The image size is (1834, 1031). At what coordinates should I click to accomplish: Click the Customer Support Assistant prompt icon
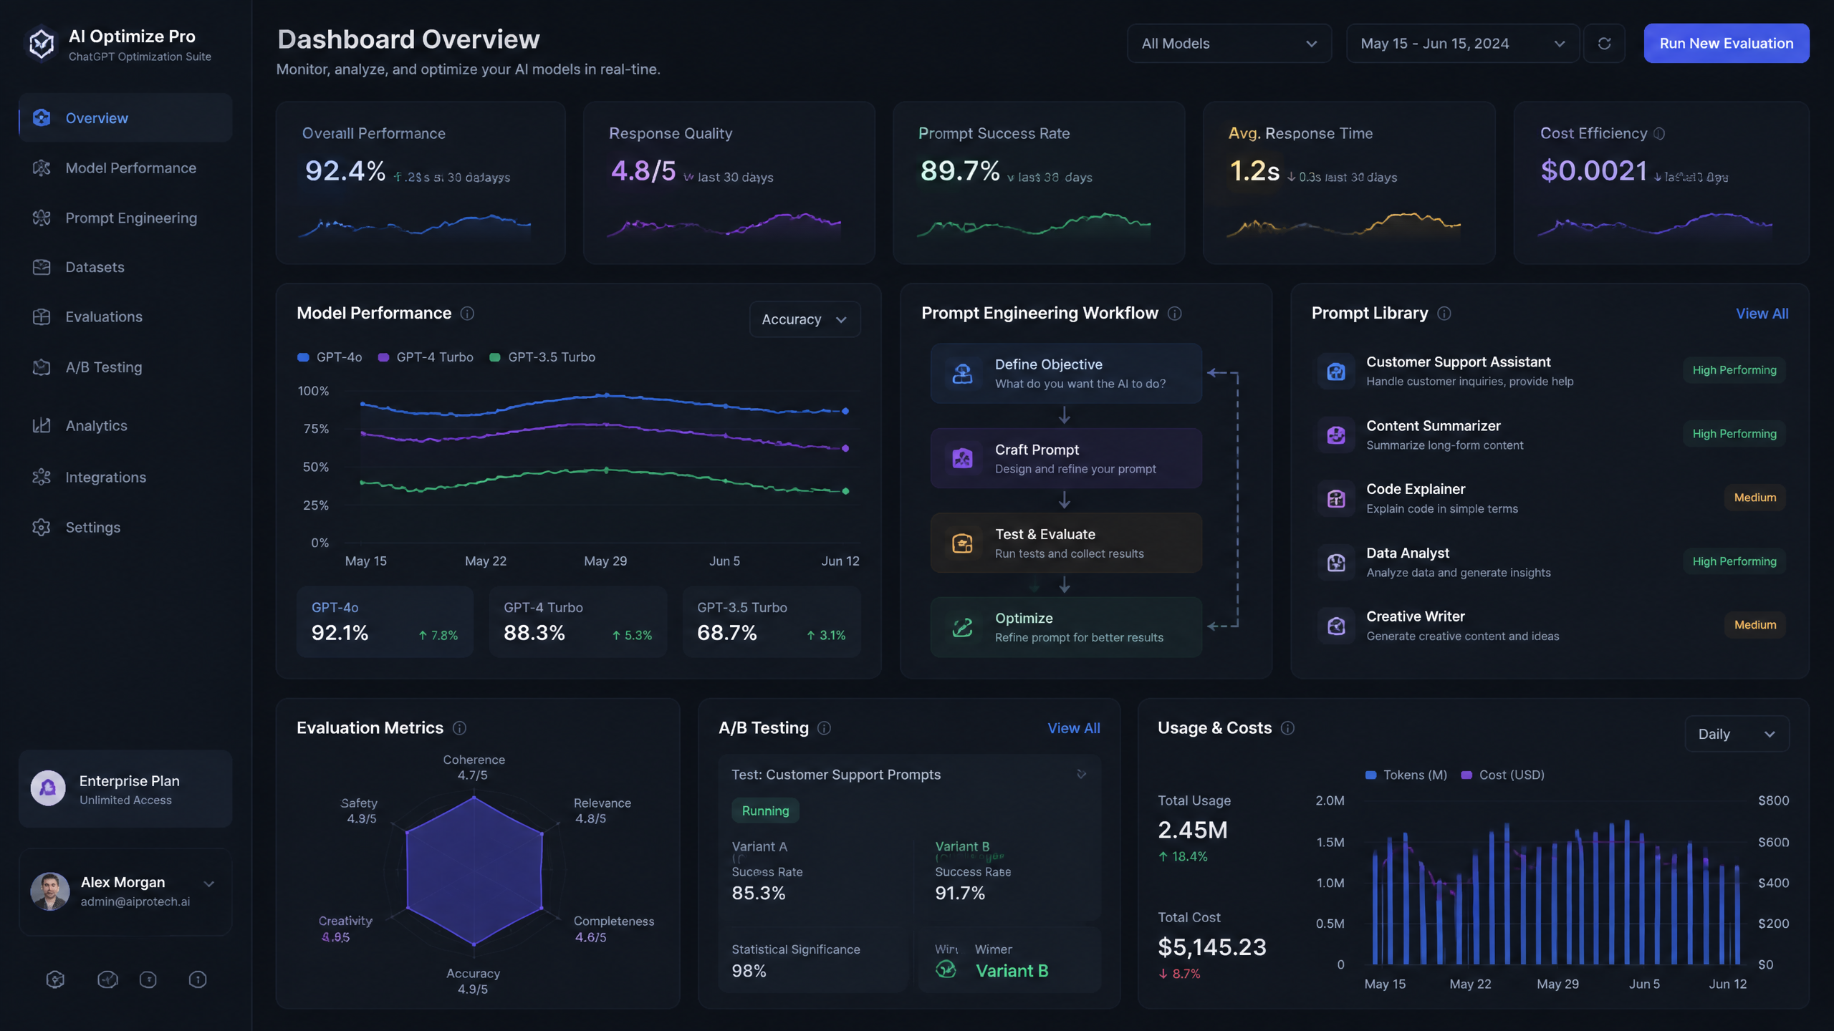click(1336, 371)
